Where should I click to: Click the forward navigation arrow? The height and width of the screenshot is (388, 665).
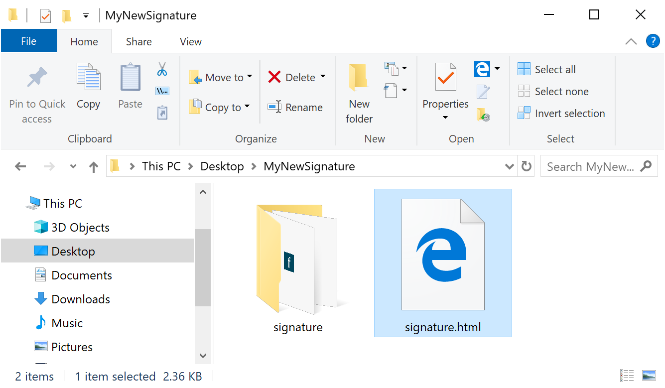coord(49,166)
